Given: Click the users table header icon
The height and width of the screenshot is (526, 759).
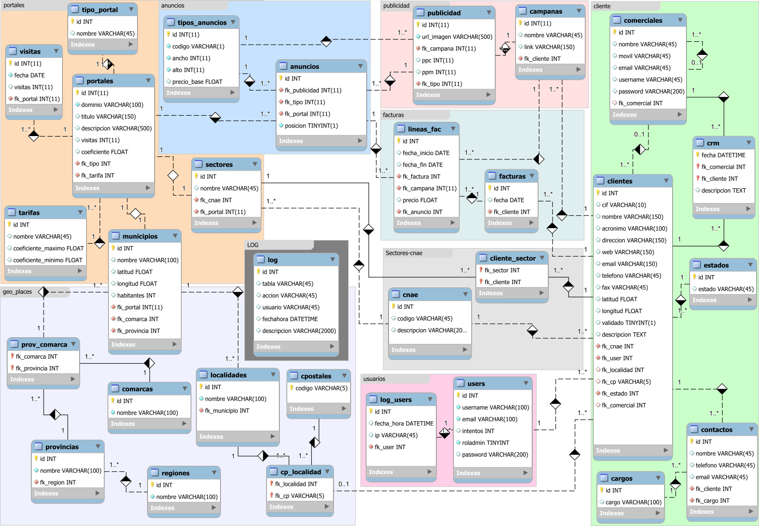Looking at the screenshot, I should pyautogui.click(x=460, y=383).
